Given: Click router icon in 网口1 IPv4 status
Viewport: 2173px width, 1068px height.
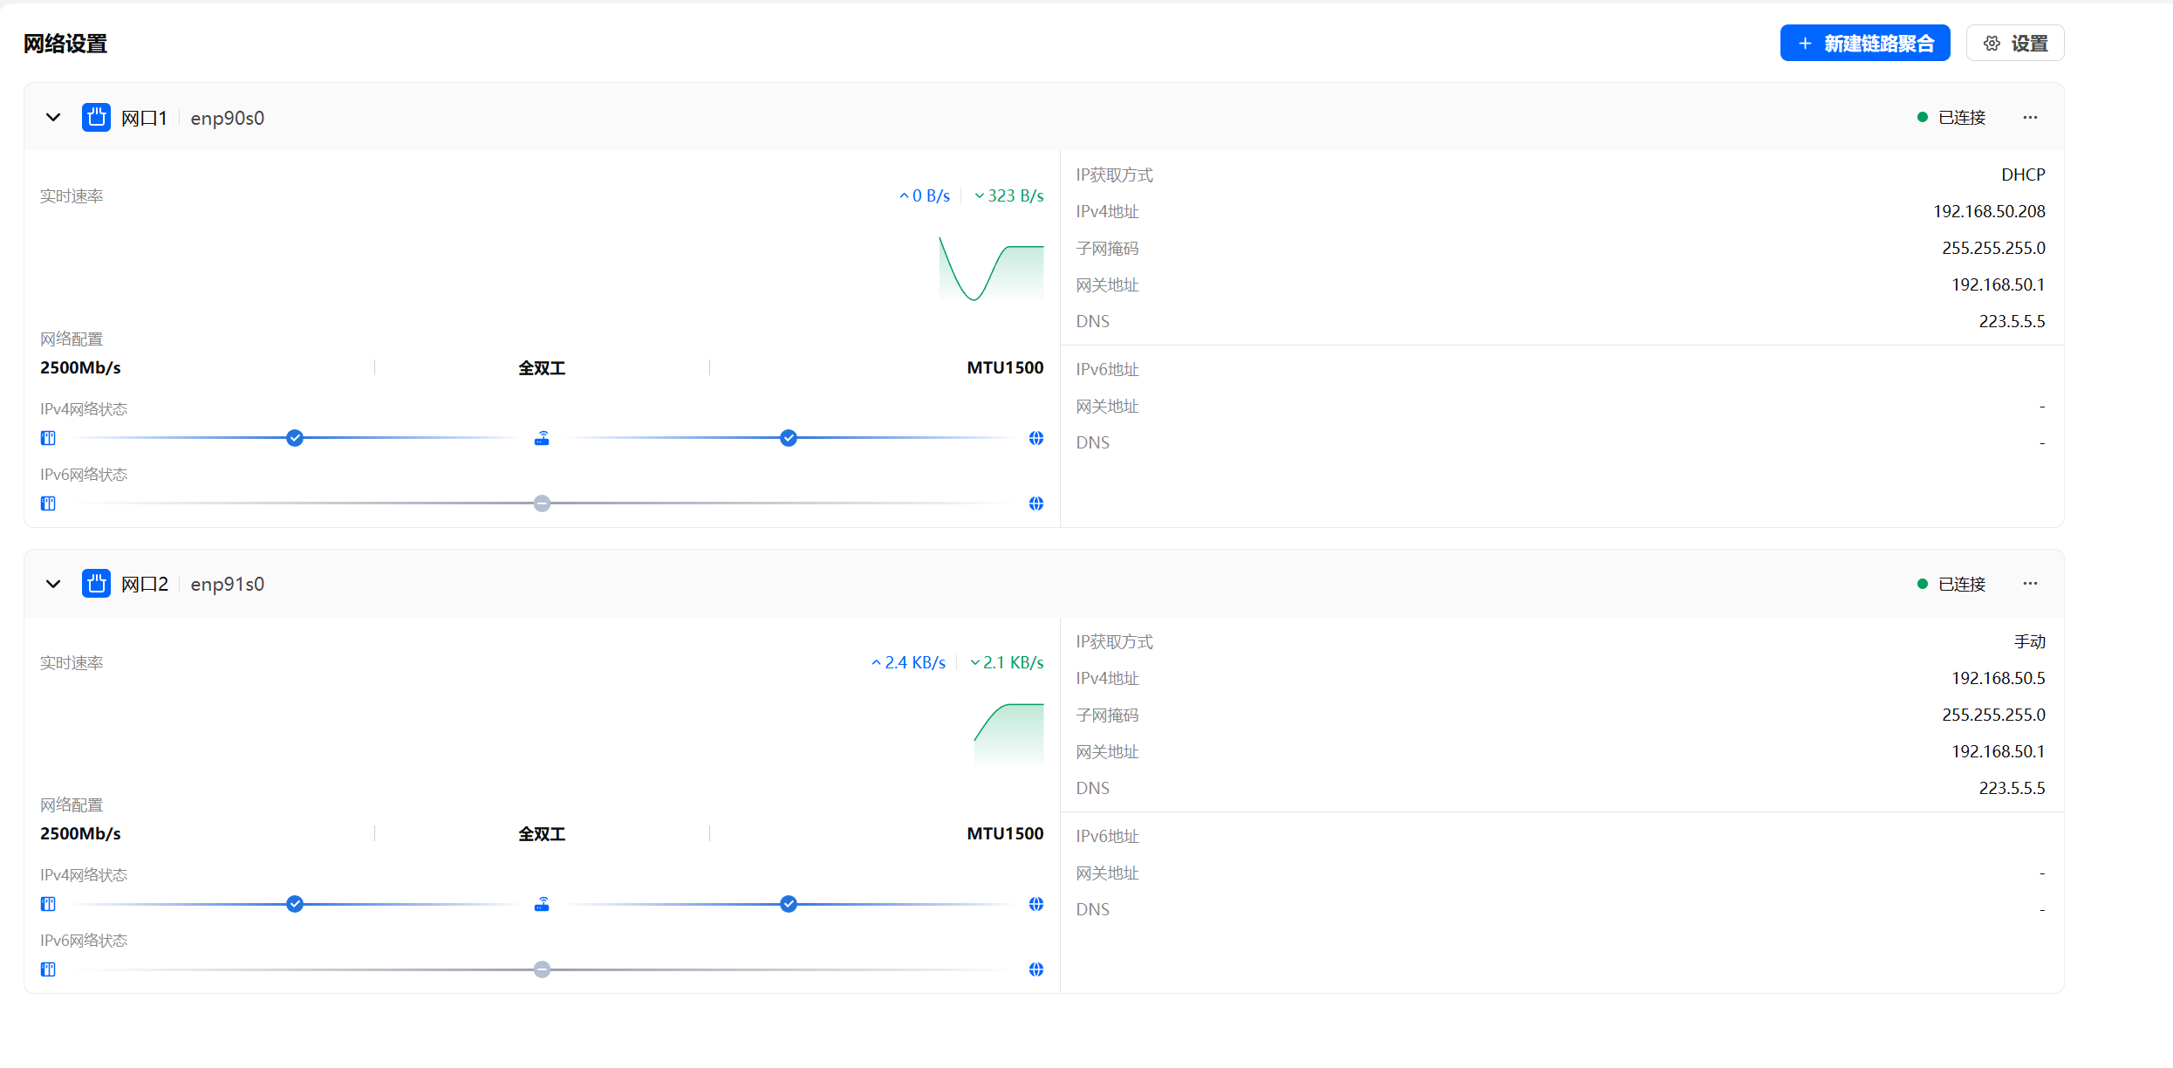Looking at the screenshot, I should (x=542, y=438).
